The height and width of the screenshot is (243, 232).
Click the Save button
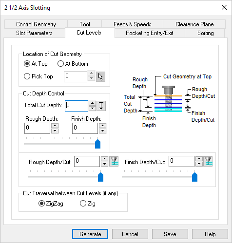[x=170, y=234]
